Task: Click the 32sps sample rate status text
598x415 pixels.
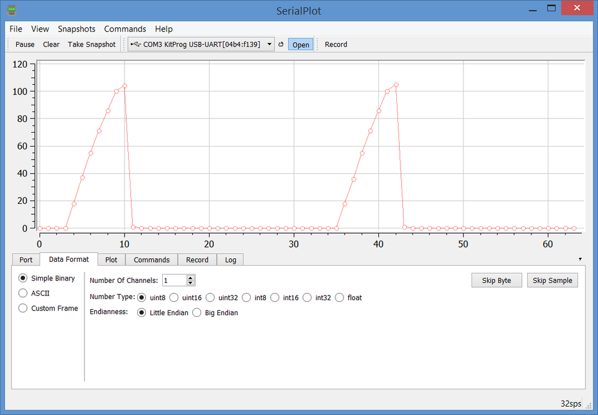Action: (x=571, y=404)
